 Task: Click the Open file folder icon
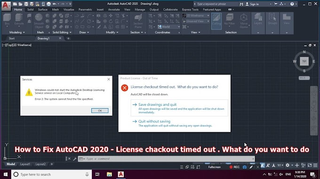(x=20, y=4)
